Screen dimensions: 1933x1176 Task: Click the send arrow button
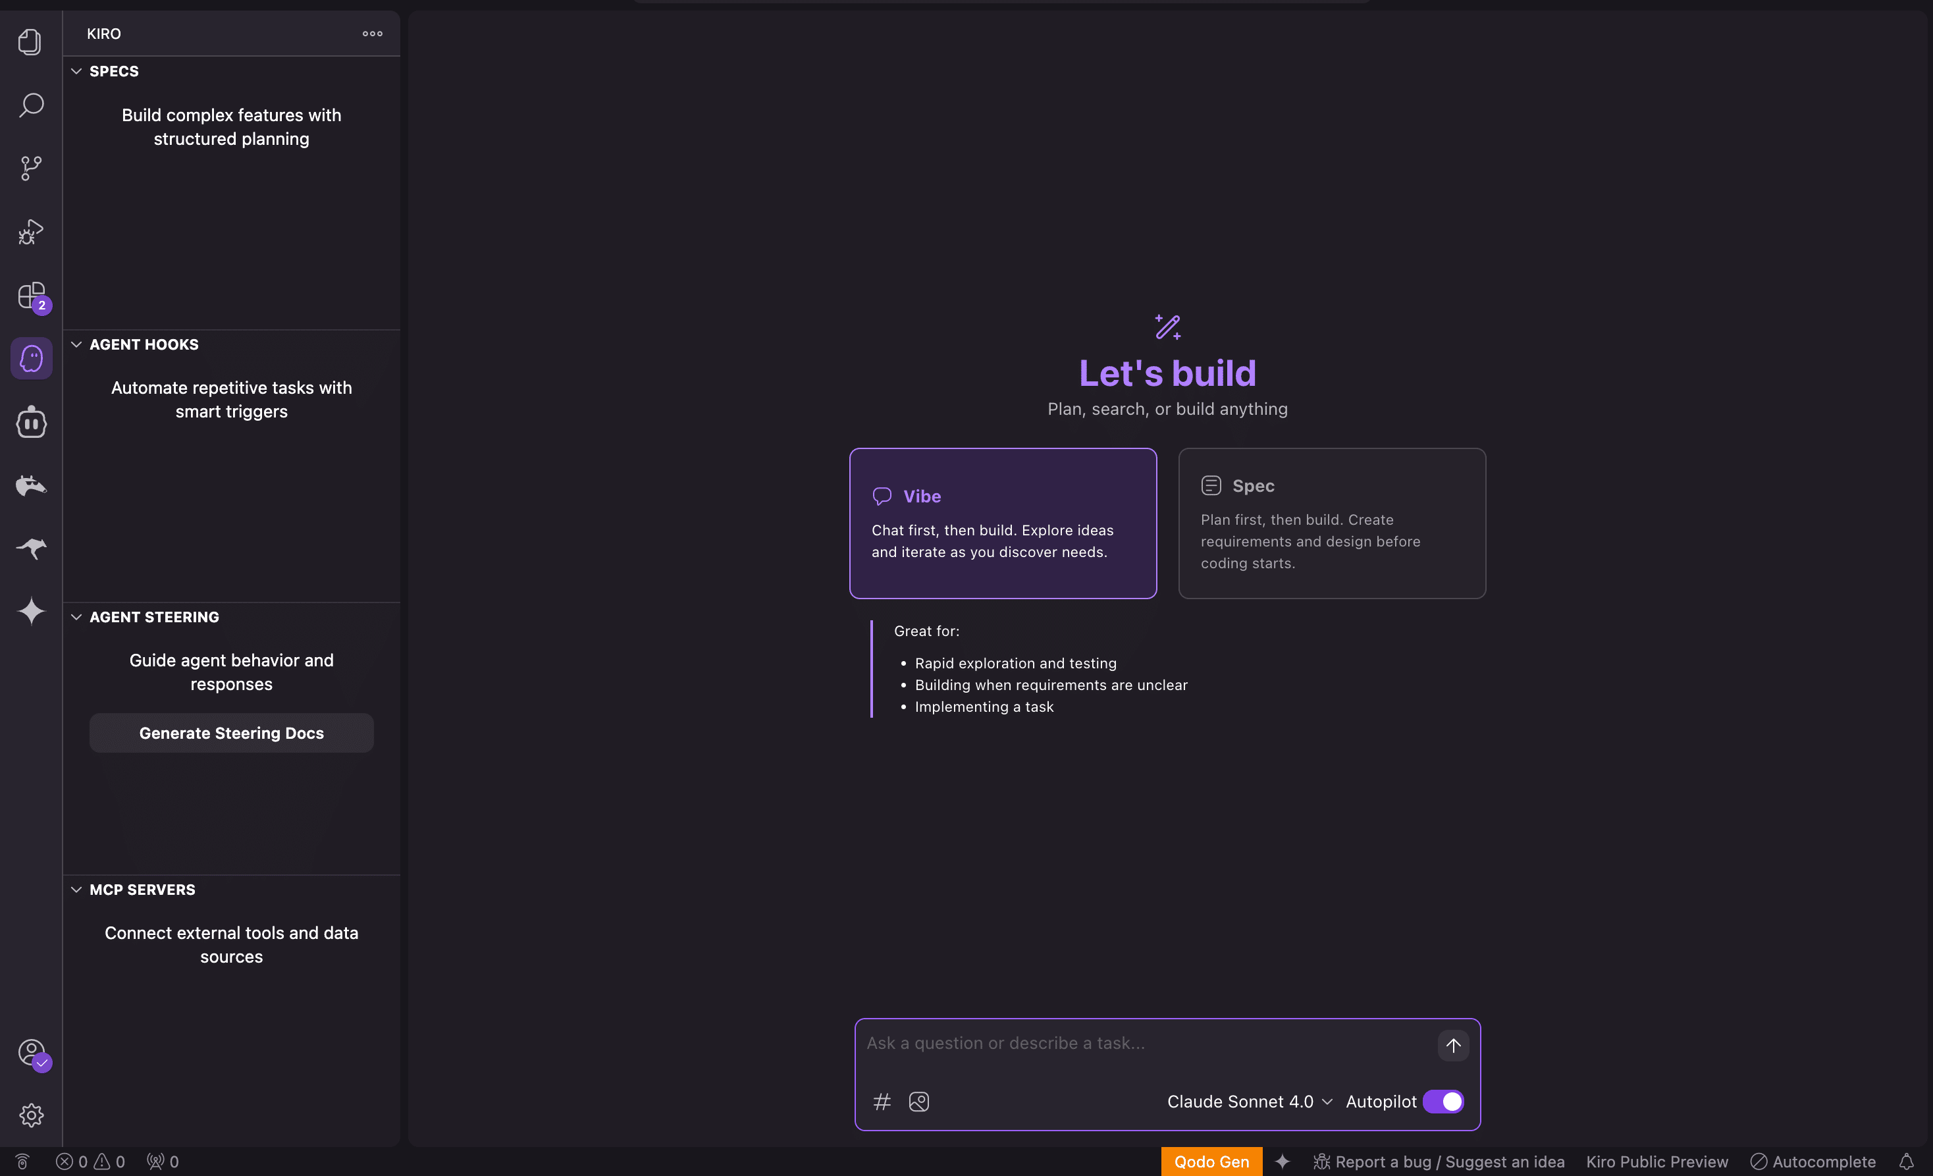pyautogui.click(x=1453, y=1045)
